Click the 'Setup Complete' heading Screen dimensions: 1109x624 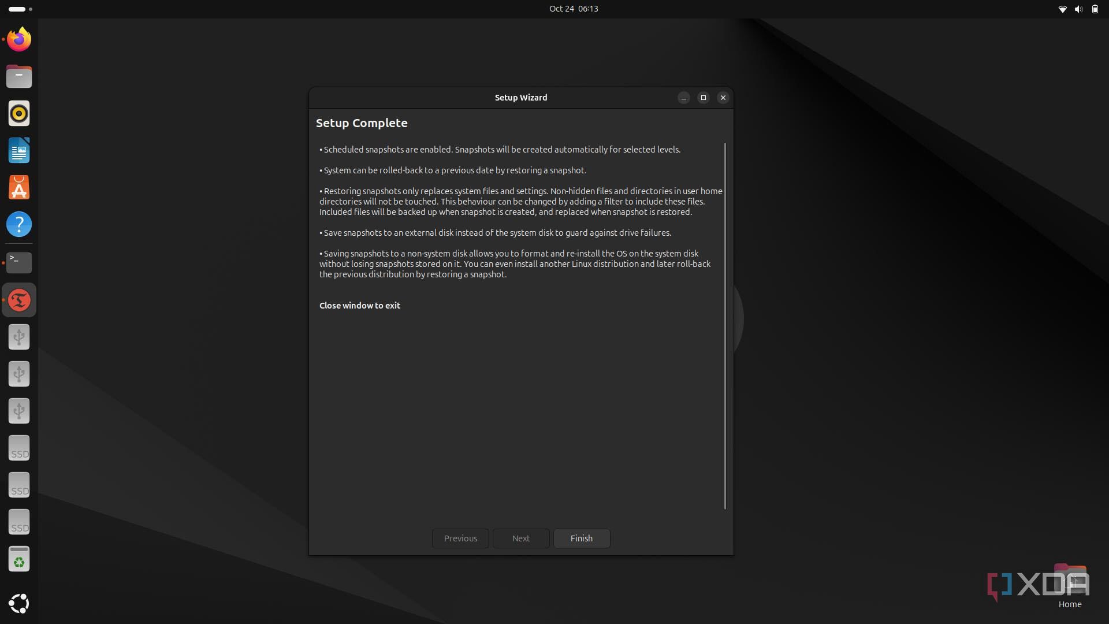pyautogui.click(x=362, y=122)
